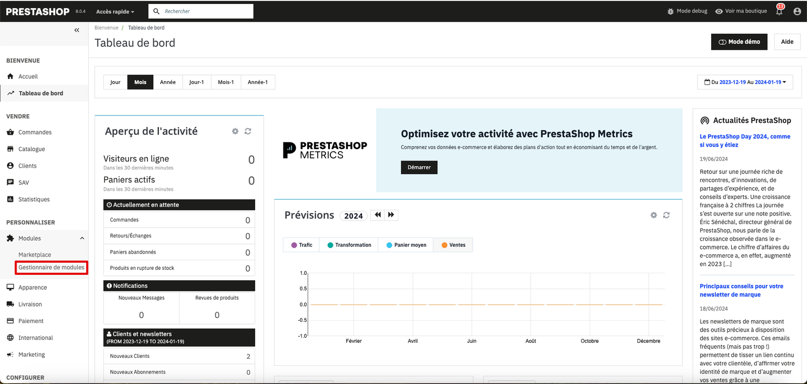
Task: Open the date range picker dropdown
Action: point(745,82)
